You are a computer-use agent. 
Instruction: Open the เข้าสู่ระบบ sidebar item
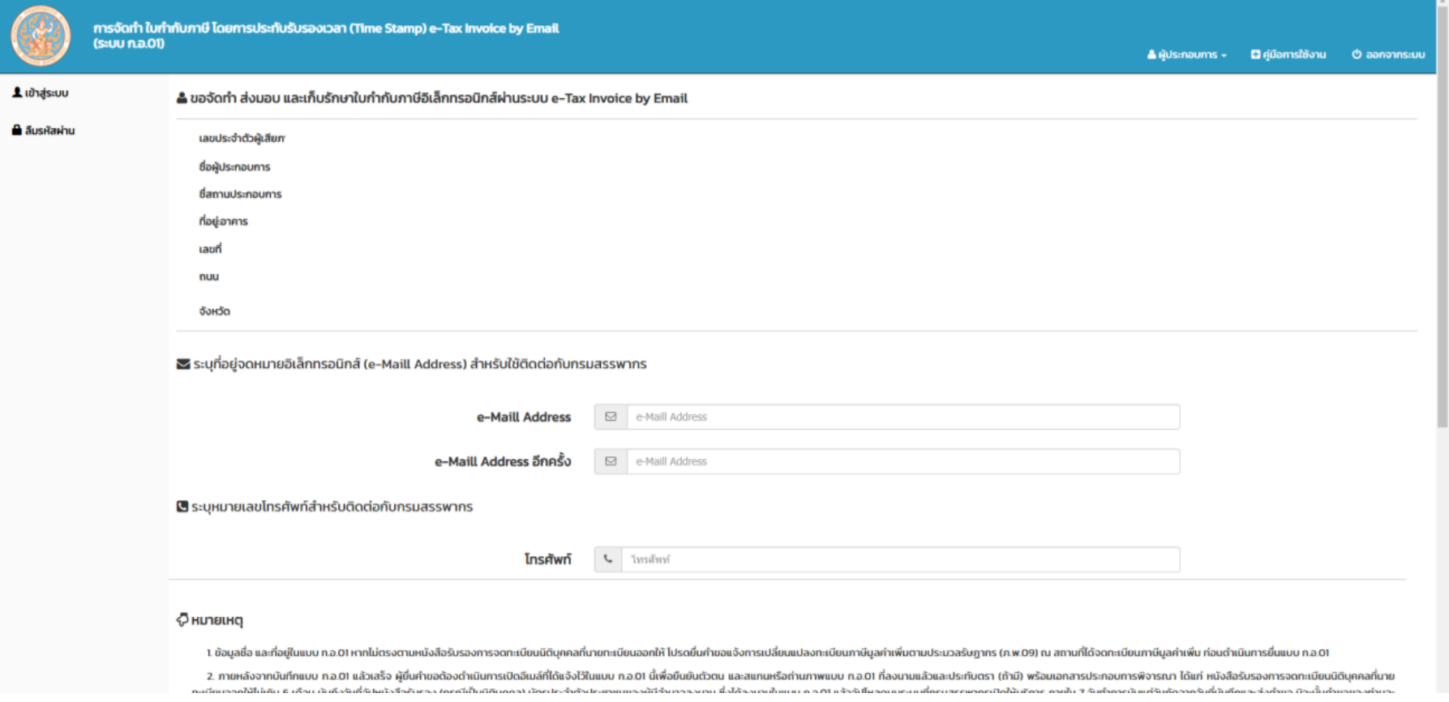(x=46, y=92)
